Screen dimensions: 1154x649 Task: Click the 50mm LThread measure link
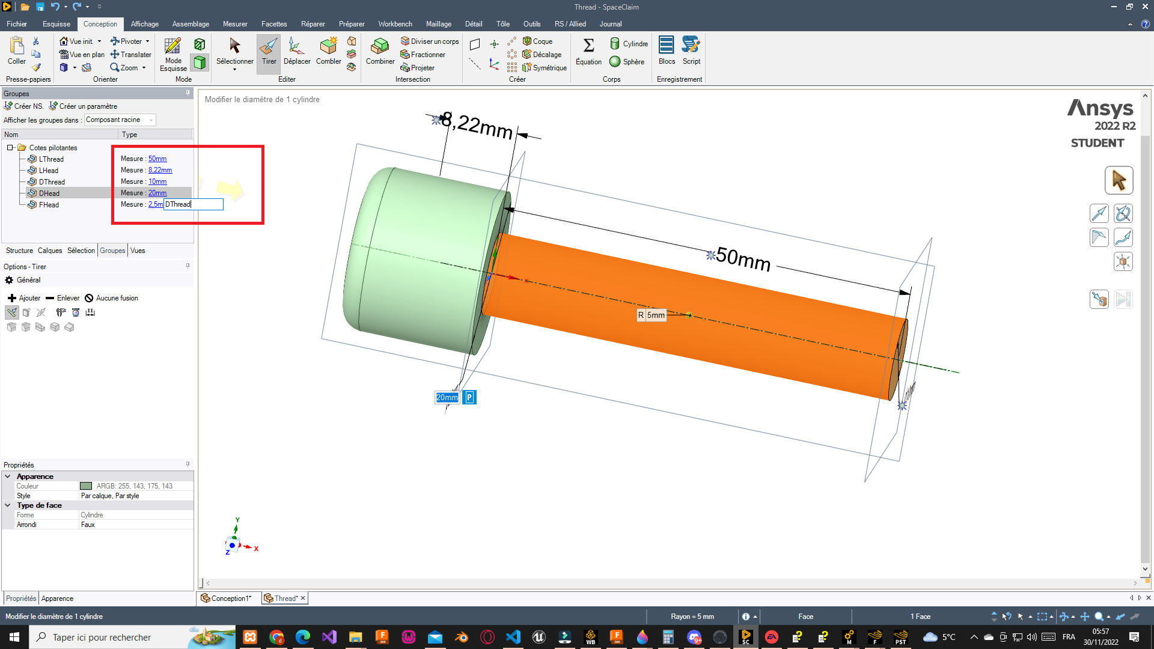[x=157, y=159]
